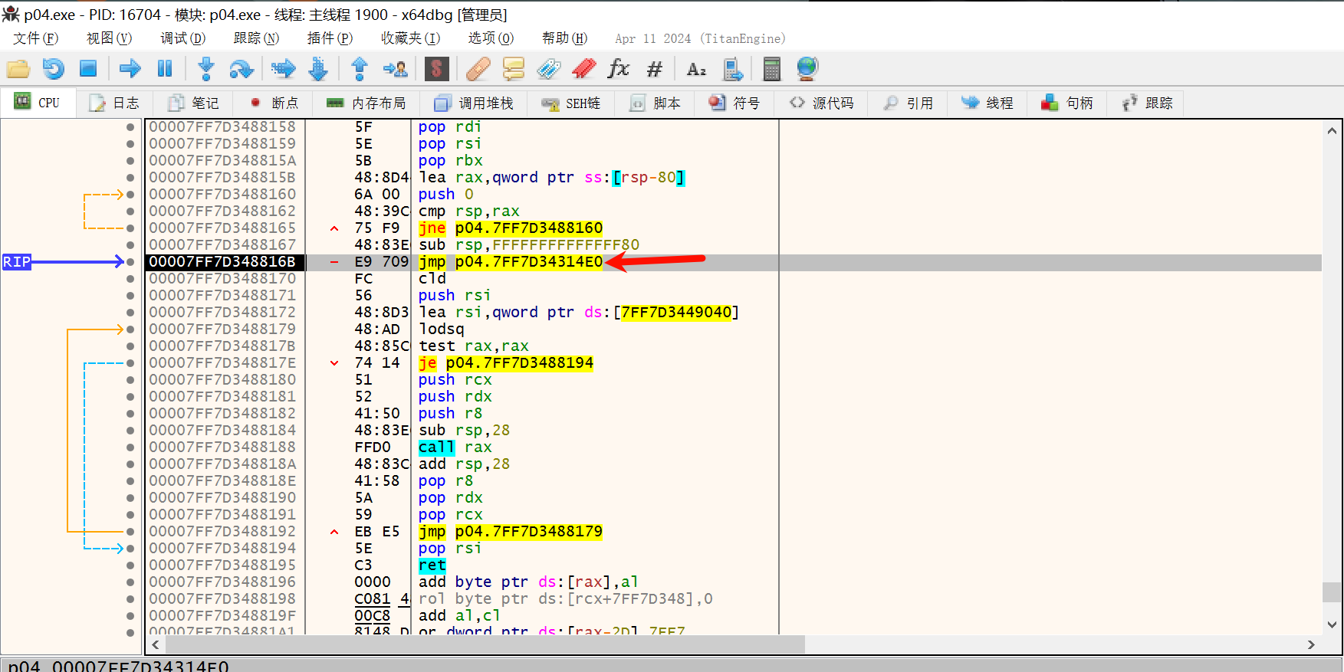1344x672 pixels.
Task: Open the Labels tag icon
Action: (x=549, y=69)
